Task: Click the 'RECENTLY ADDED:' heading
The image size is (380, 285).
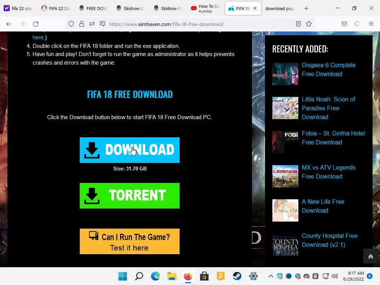Action: pyautogui.click(x=300, y=49)
